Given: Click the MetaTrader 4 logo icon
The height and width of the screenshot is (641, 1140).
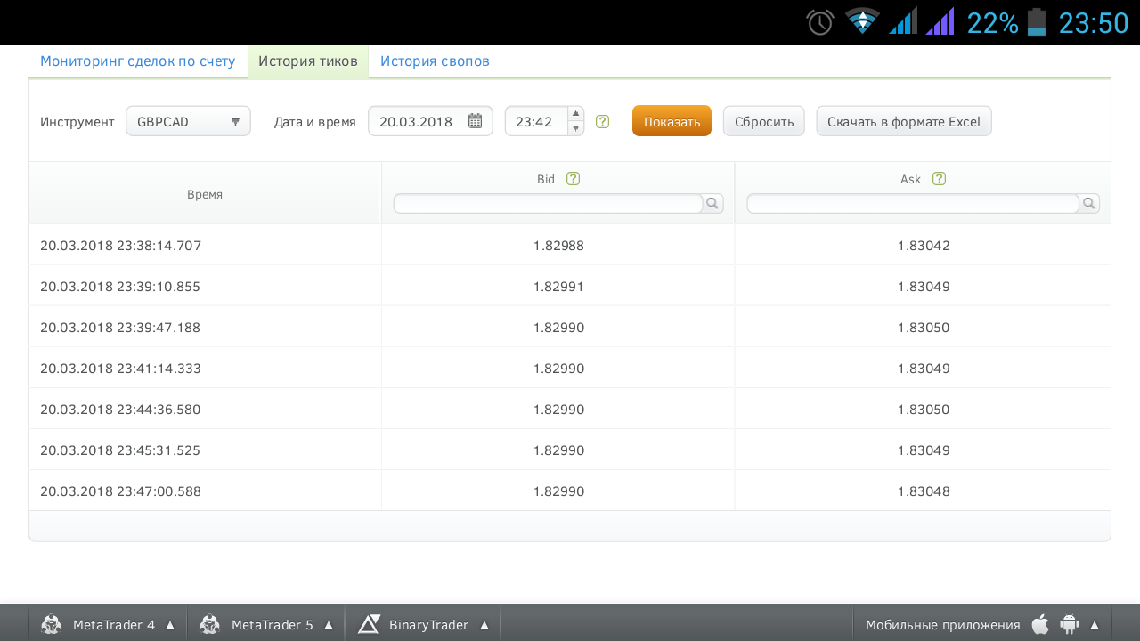Looking at the screenshot, I should [51, 625].
